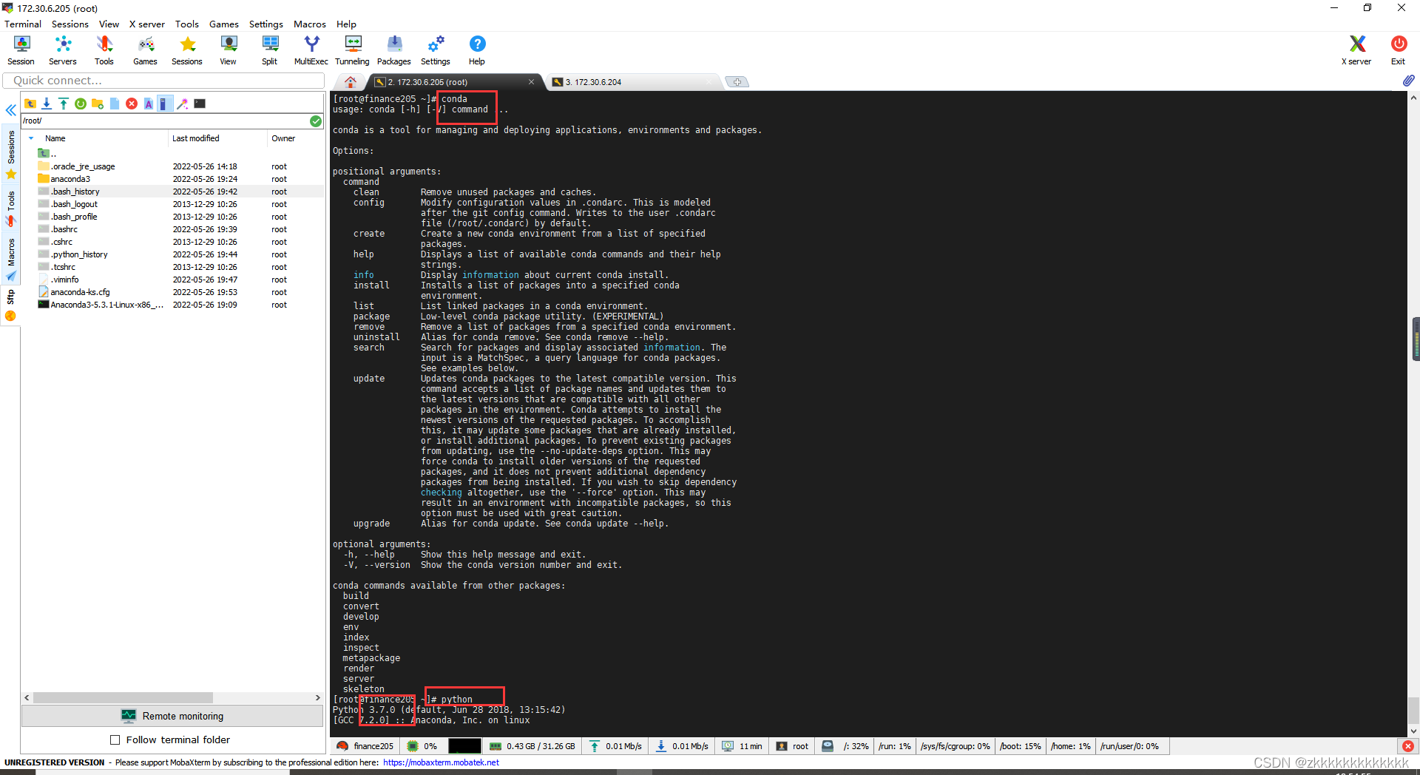The width and height of the screenshot is (1420, 775).
Task: Expand the anaconda3 folder
Action: 72,178
